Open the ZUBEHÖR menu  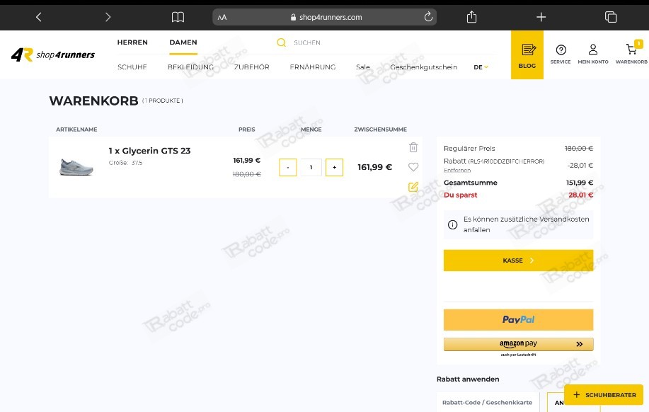point(252,67)
